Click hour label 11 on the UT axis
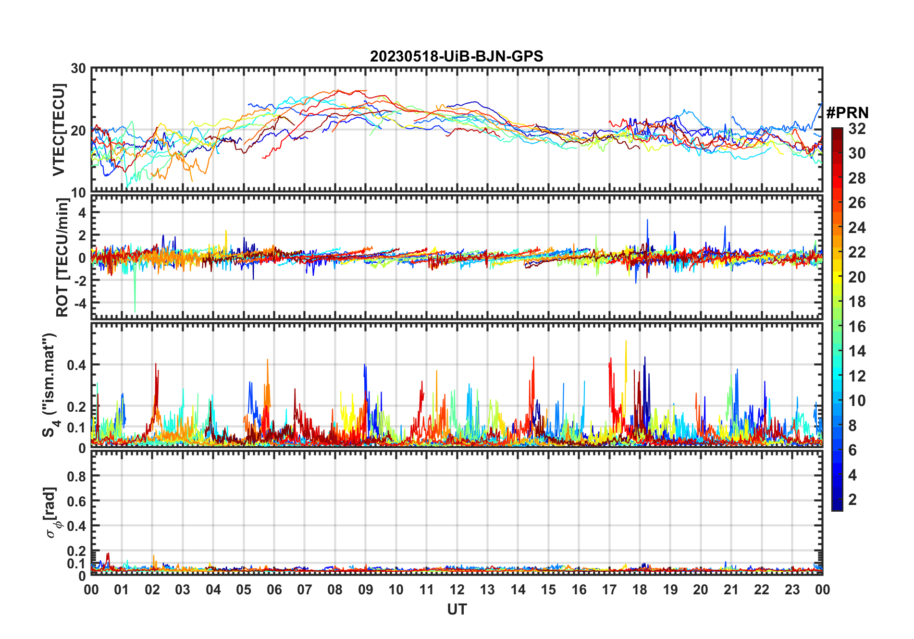Viewport: 914px width, 639px height. (x=427, y=590)
